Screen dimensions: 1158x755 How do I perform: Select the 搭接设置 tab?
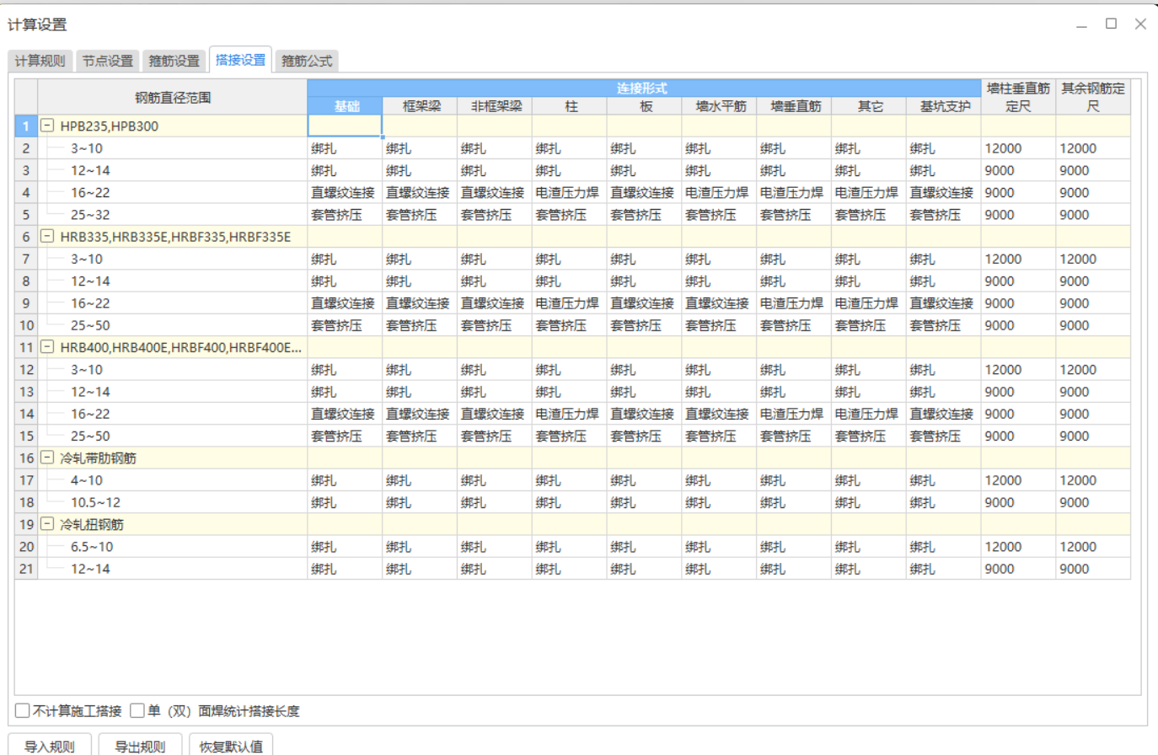click(x=240, y=60)
